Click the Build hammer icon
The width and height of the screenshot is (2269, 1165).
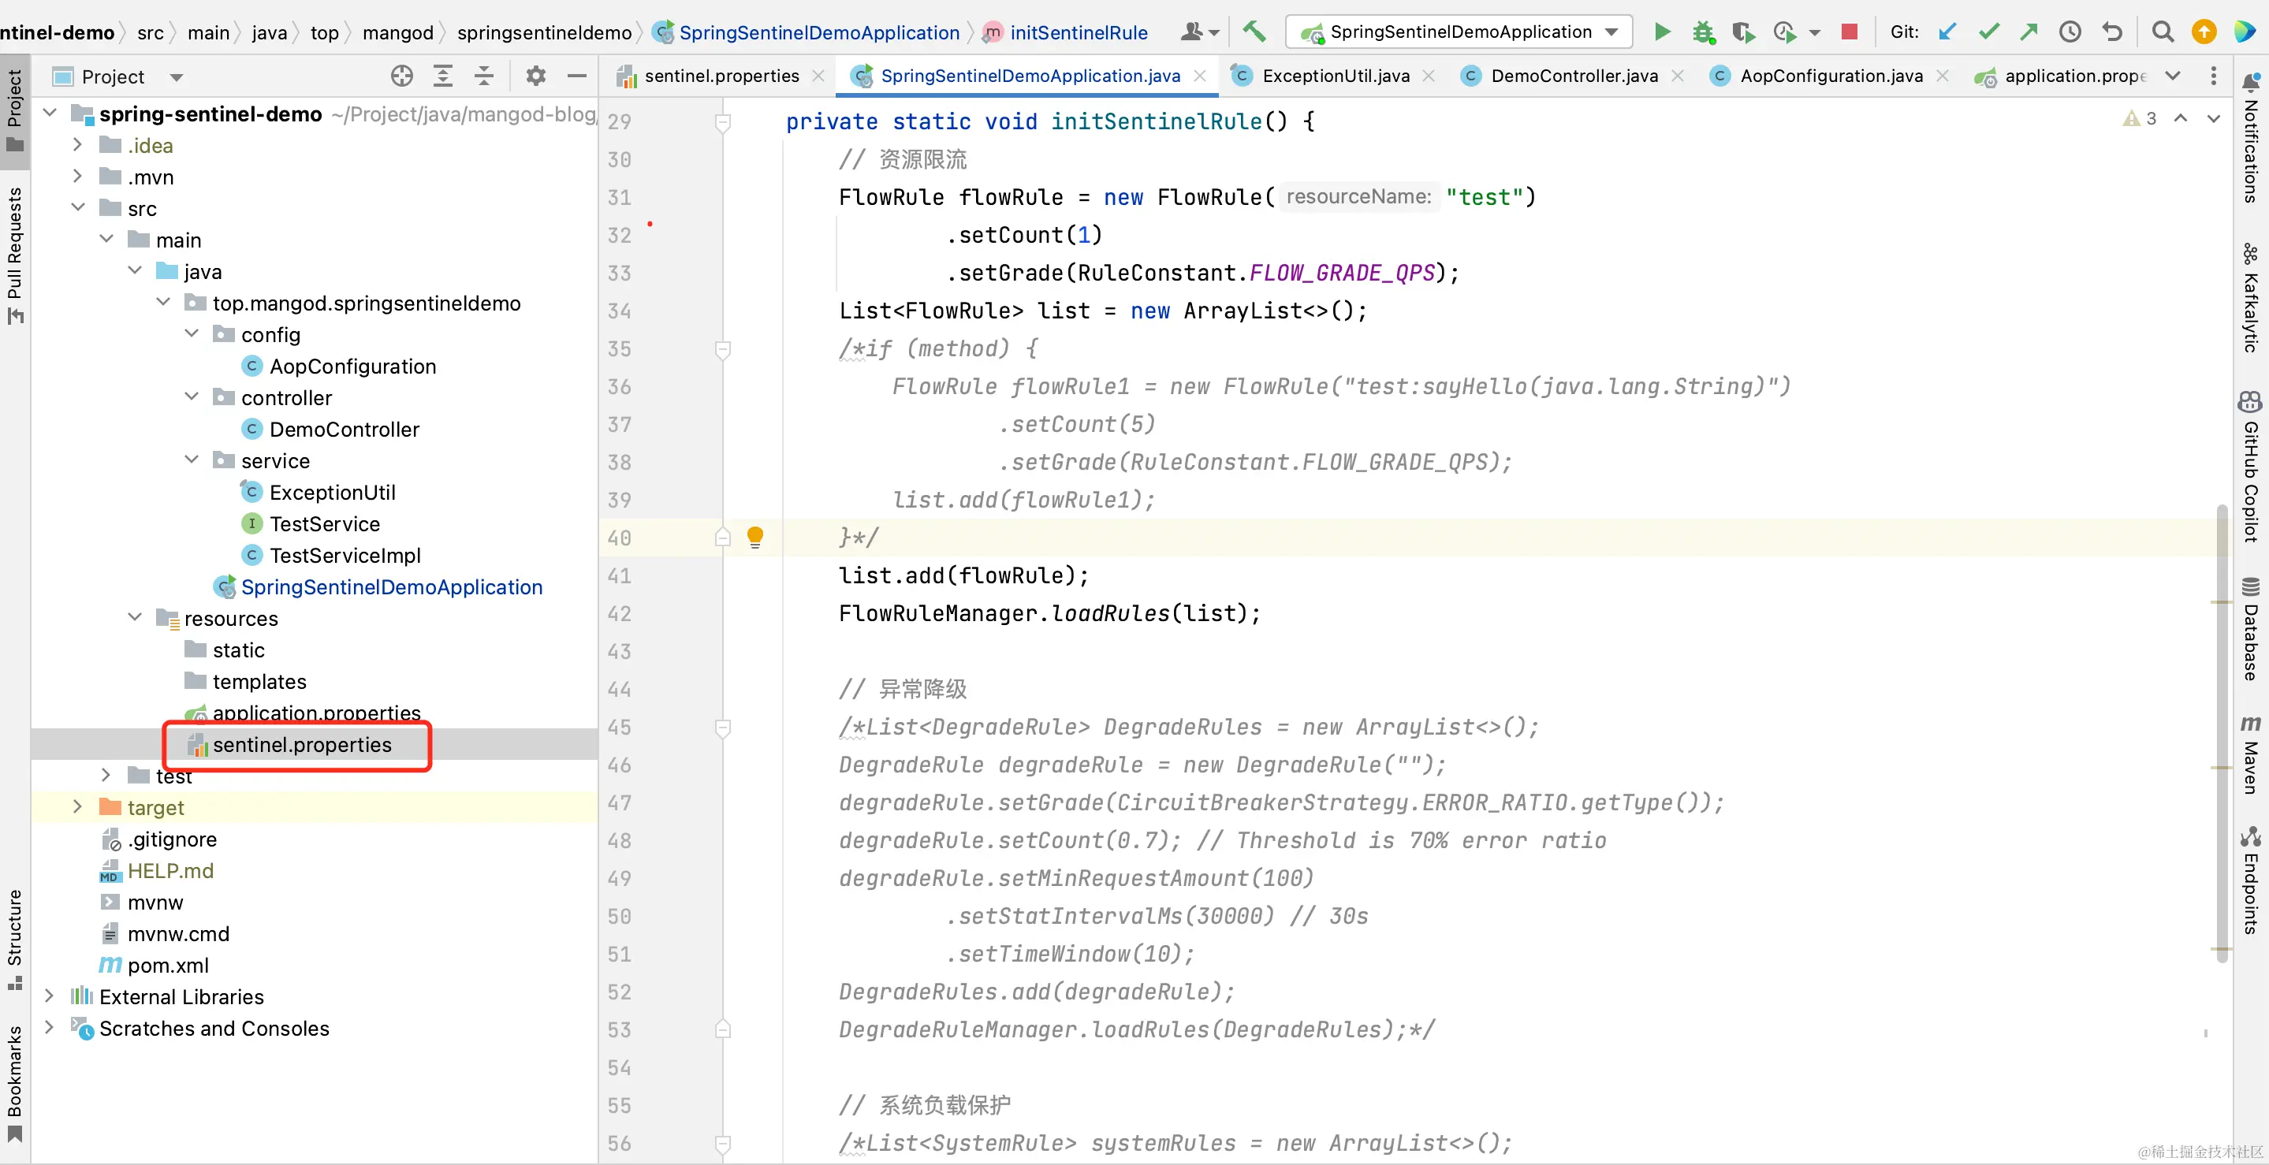1254,32
